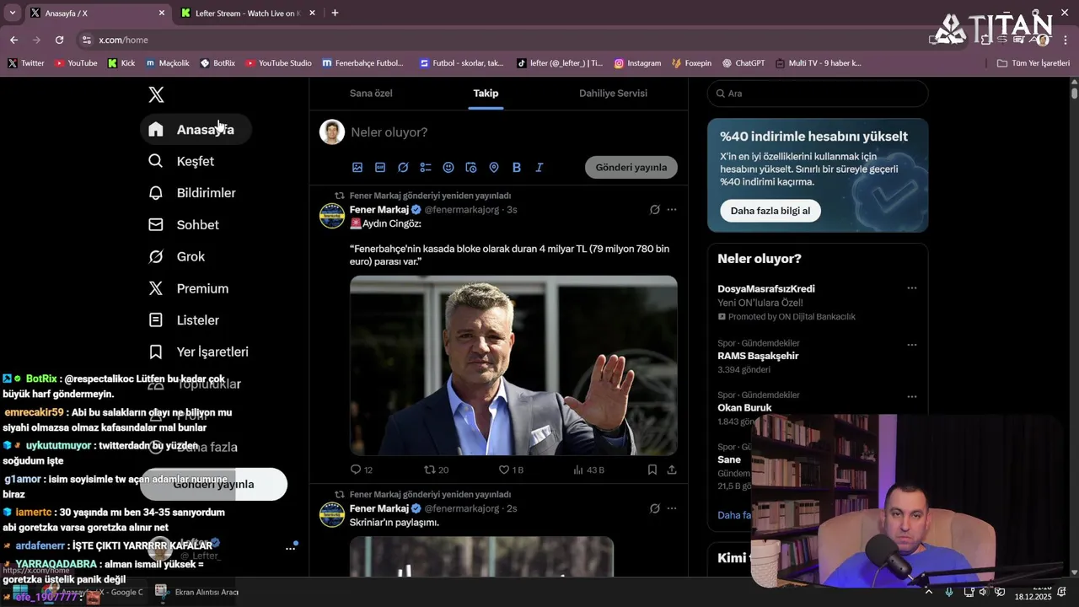1079x607 pixels.
Task: Open options for Okan Buruk trend
Action: 911,396
